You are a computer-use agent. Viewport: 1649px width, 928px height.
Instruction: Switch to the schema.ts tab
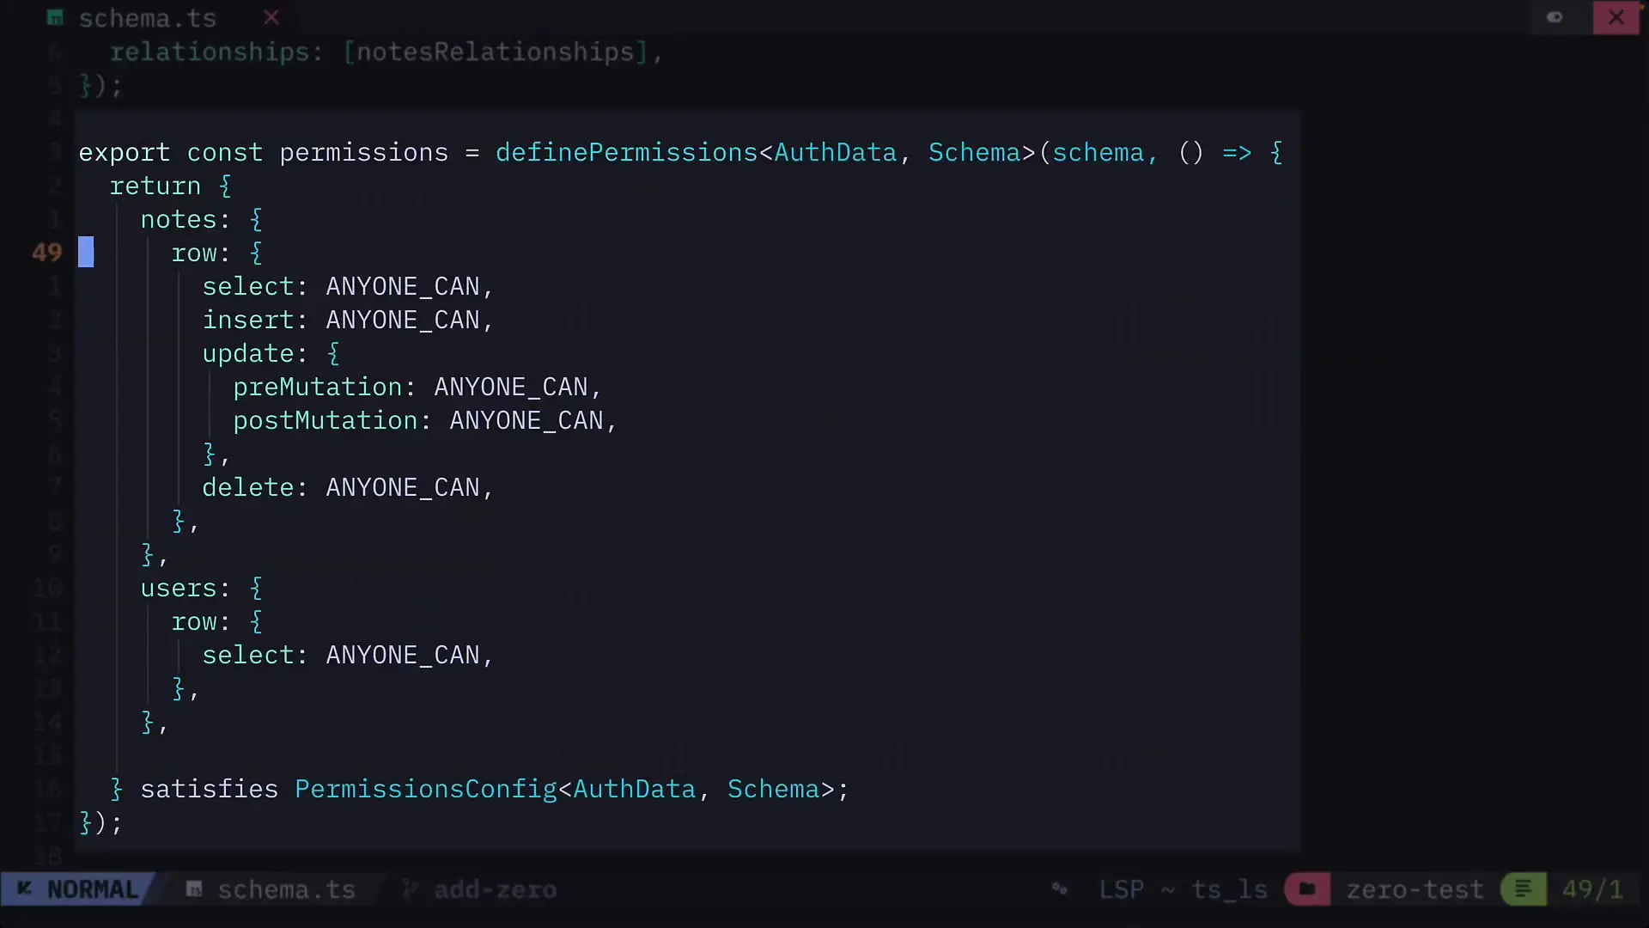point(148,18)
